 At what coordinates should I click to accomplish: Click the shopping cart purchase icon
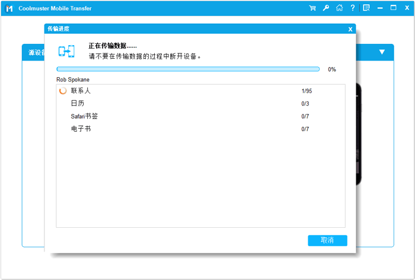click(312, 8)
